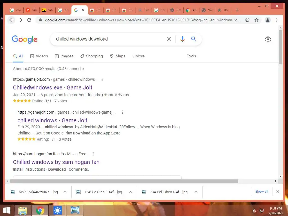
Task: Bookmark this page with the star icon
Action: (256, 20)
